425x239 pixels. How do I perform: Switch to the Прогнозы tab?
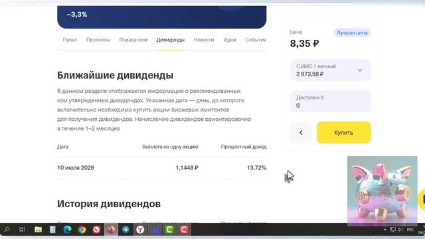98,40
